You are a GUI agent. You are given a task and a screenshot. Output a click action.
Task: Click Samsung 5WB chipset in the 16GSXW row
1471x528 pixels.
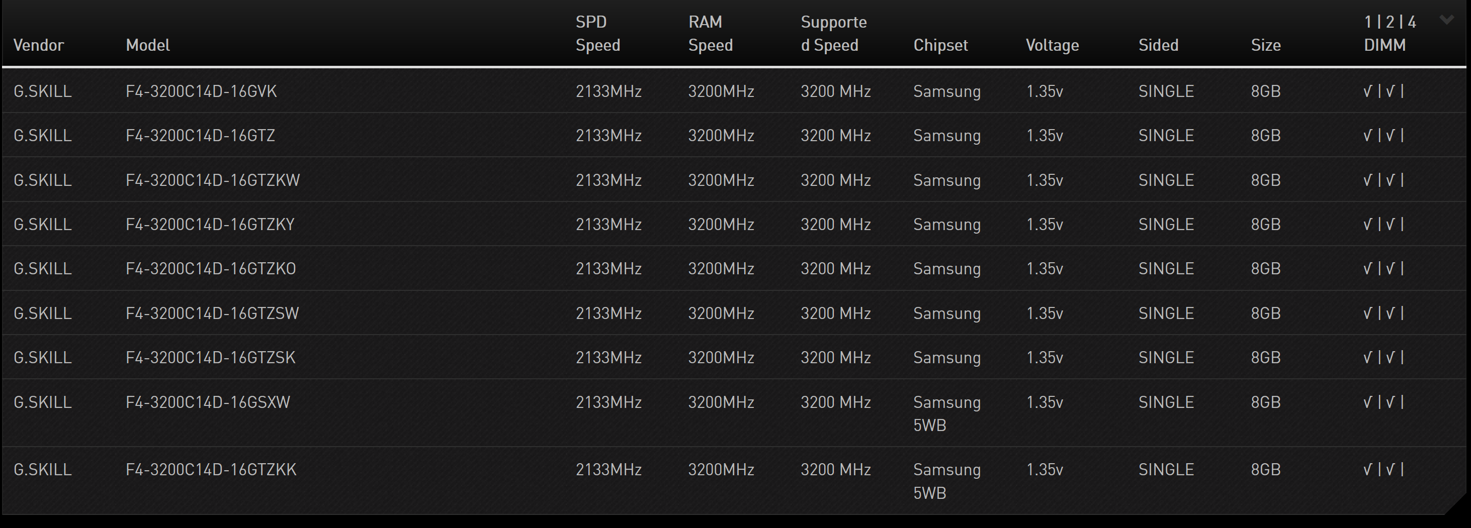point(946,413)
